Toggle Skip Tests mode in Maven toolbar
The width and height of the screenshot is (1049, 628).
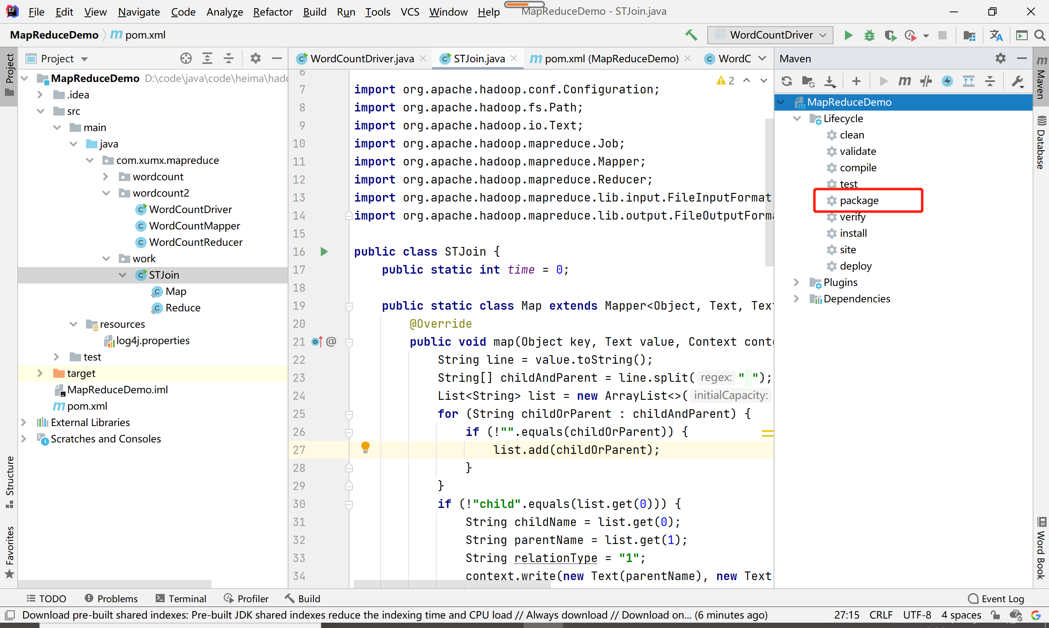(x=947, y=81)
